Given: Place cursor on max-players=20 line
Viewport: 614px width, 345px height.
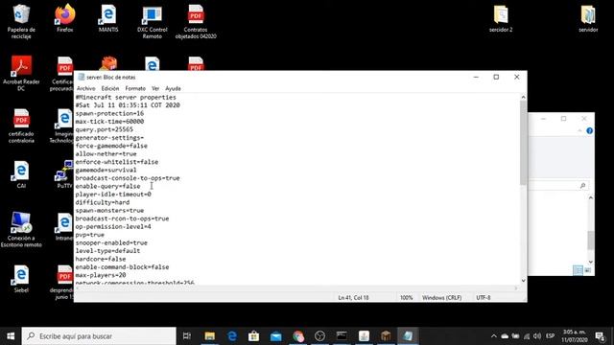Looking at the screenshot, I should point(101,275).
